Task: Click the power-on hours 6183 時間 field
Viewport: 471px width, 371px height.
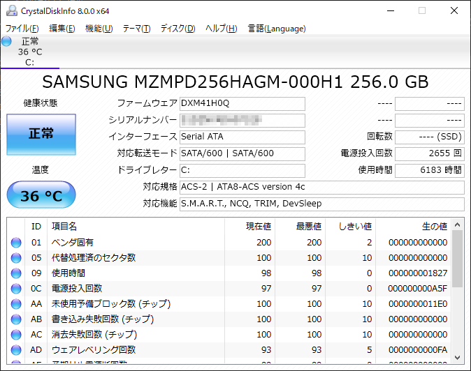Action: click(x=430, y=170)
